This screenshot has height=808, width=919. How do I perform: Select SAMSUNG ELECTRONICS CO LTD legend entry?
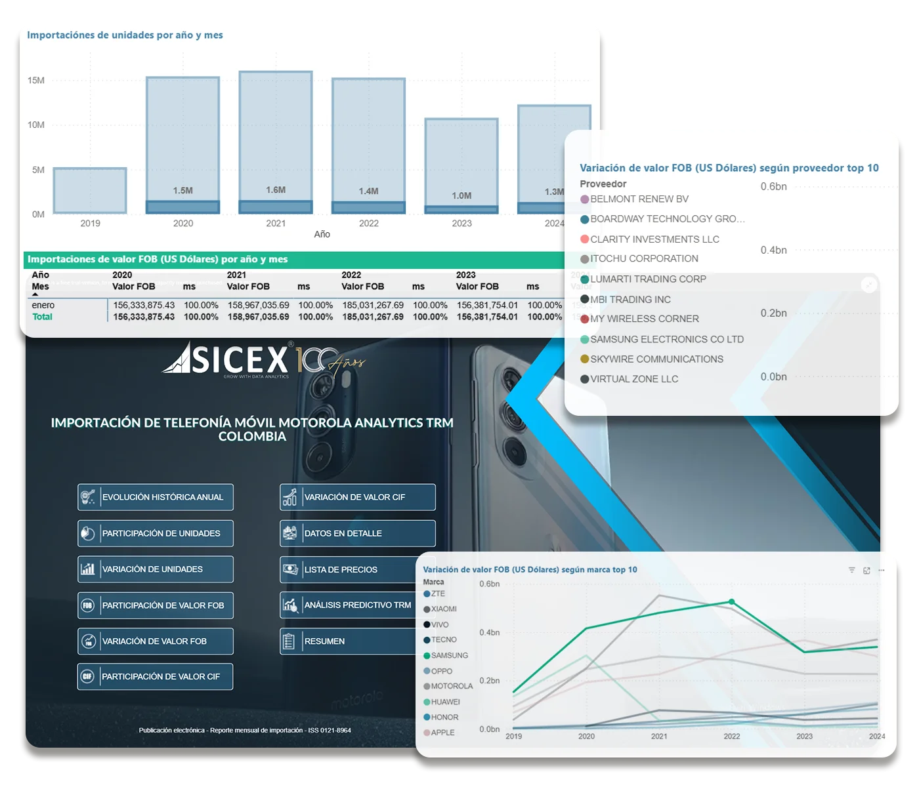(x=662, y=339)
